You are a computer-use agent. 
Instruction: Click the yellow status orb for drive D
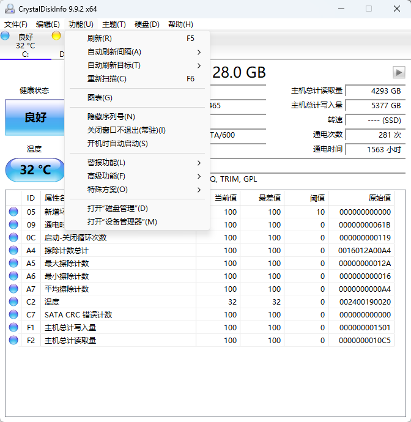pos(56,35)
